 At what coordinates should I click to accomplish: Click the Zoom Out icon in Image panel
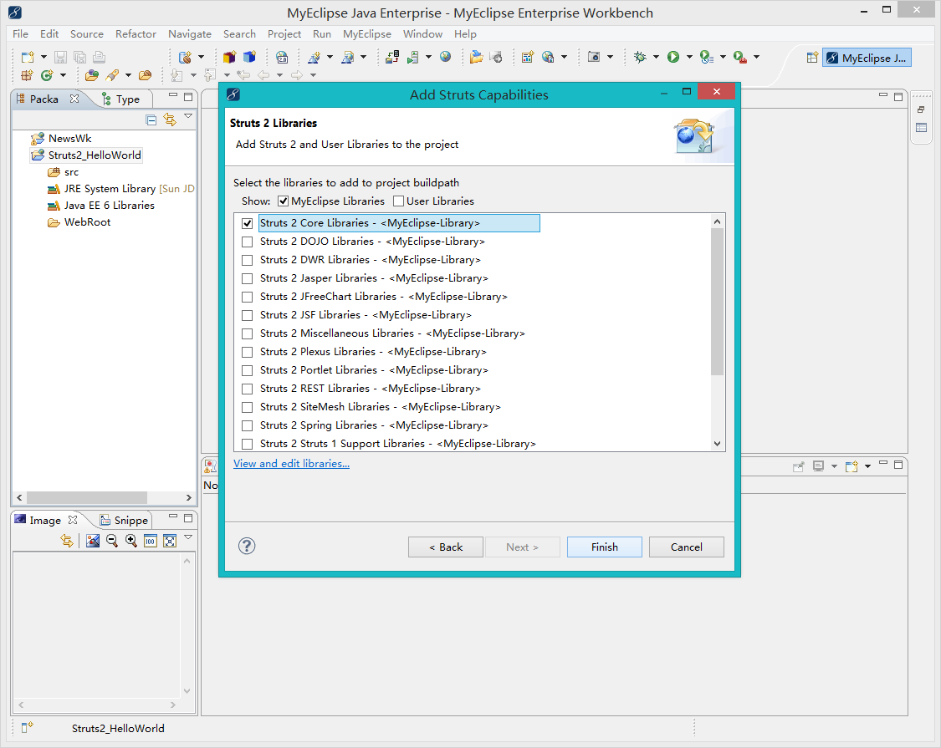pos(111,541)
